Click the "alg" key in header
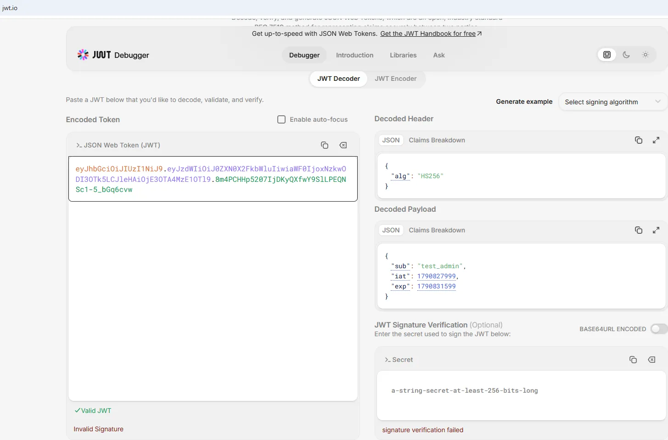This screenshot has height=440, width=668. tap(400, 176)
